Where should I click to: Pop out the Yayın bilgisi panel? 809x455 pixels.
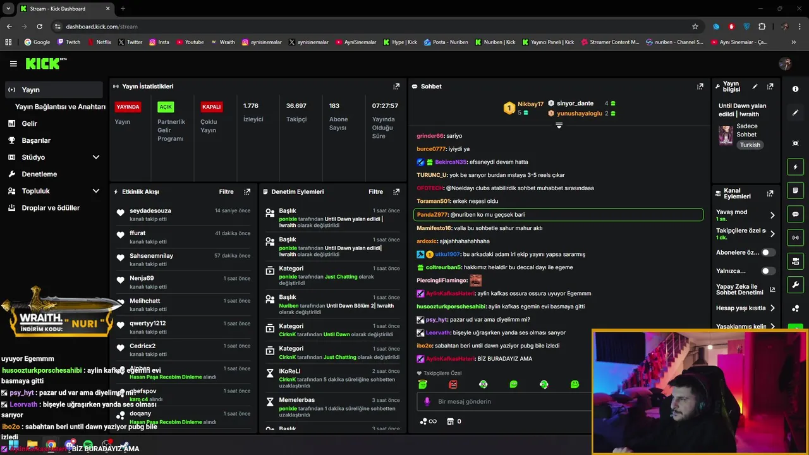click(770, 87)
